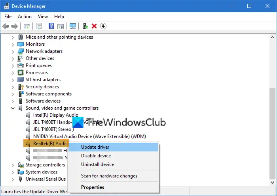Expand the Storage controllers node

13,165
